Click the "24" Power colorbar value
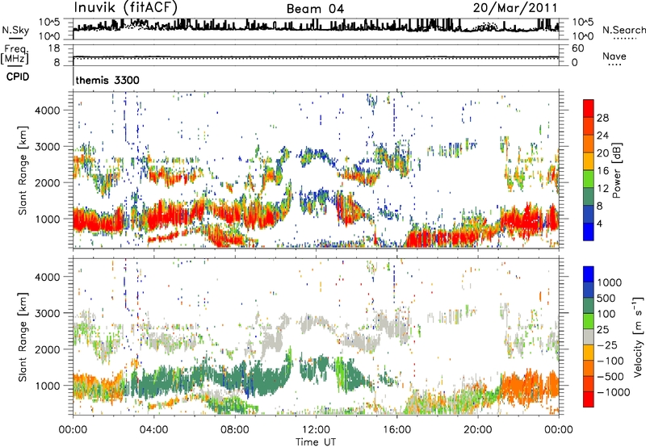Viewport: 646px width, 447px height. (x=602, y=136)
